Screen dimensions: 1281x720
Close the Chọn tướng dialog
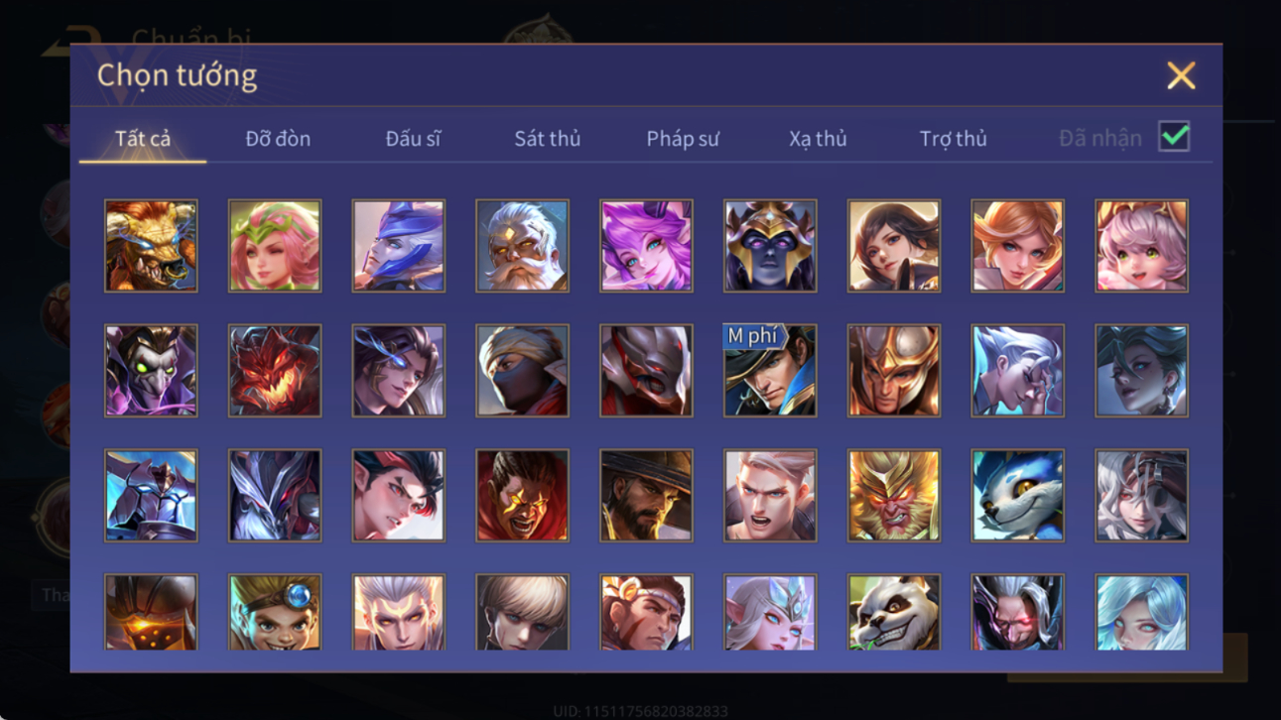click(x=1181, y=75)
